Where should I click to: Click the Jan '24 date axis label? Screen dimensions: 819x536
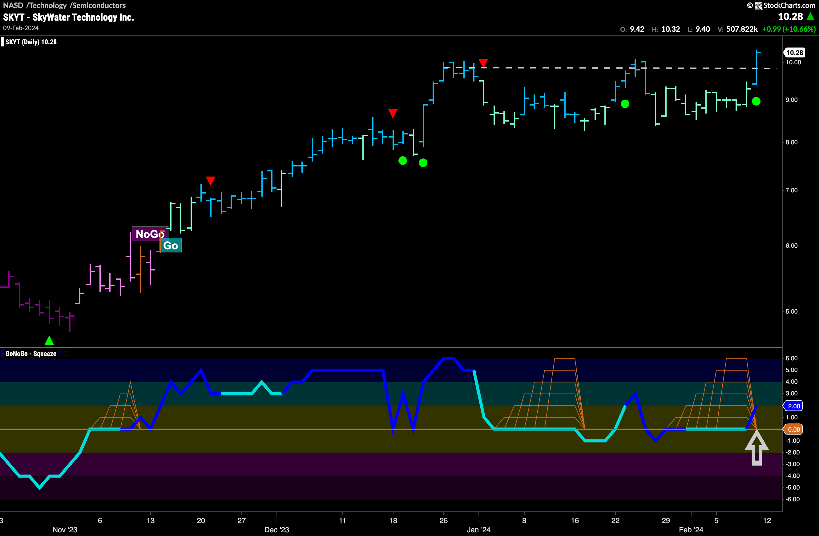coord(479,530)
